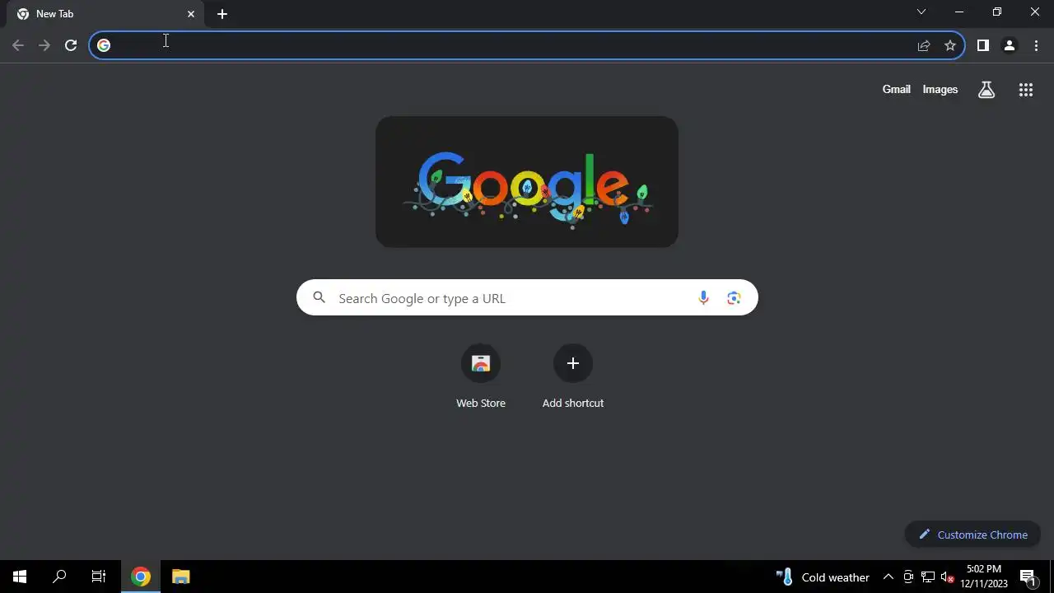The width and height of the screenshot is (1054, 593).
Task: Start voice search with microphone icon
Action: tap(703, 298)
